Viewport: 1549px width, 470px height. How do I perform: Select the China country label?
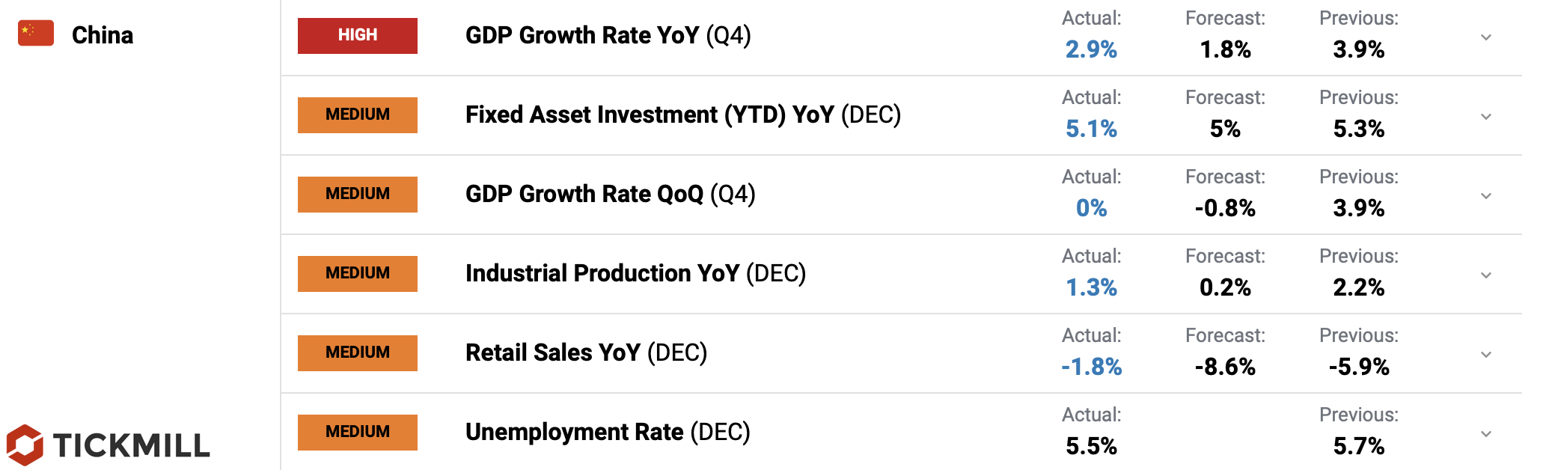(x=103, y=35)
